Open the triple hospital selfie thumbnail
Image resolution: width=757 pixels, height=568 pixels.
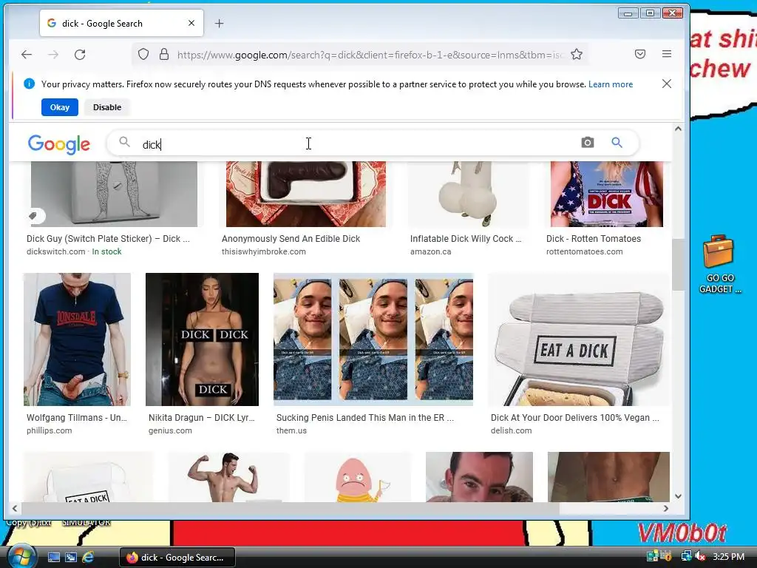(x=373, y=339)
